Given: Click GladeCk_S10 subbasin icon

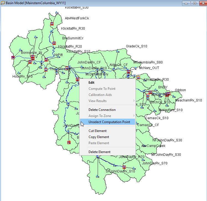Looking at the screenshot, I should click(118, 51).
